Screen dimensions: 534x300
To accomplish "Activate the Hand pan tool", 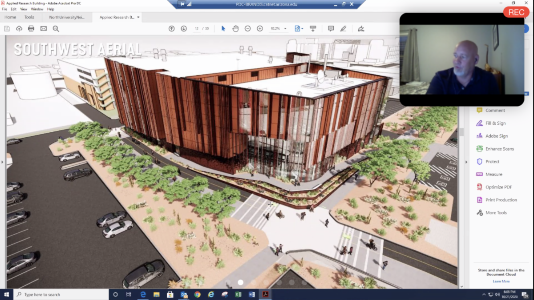I will [235, 28].
